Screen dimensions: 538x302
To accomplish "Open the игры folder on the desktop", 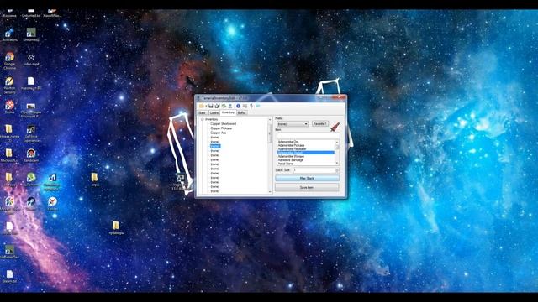I will [x=95, y=179].
